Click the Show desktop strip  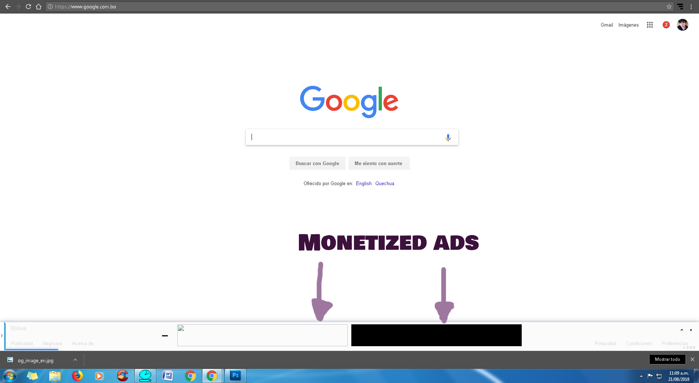tap(696, 376)
